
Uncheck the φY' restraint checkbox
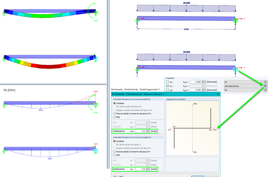tap(167, 86)
